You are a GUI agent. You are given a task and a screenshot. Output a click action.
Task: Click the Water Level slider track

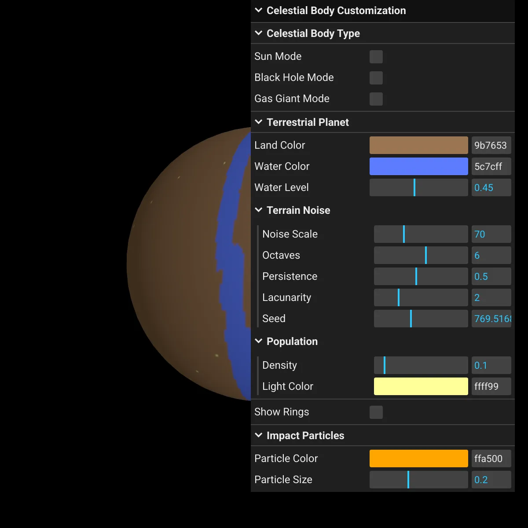point(419,187)
